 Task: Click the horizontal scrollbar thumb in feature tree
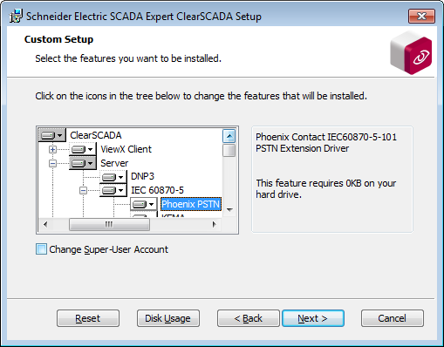pos(109,224)
